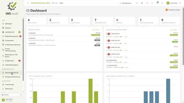Click the Überfällig count card
This screenshot has width=184, height=103.
click(125, 21)
